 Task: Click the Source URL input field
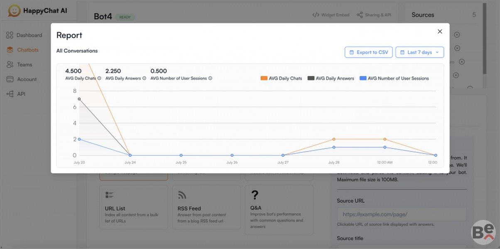pos(402,215)
